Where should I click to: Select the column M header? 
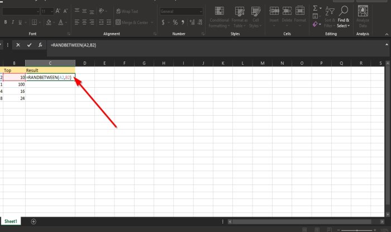point(263,63)
